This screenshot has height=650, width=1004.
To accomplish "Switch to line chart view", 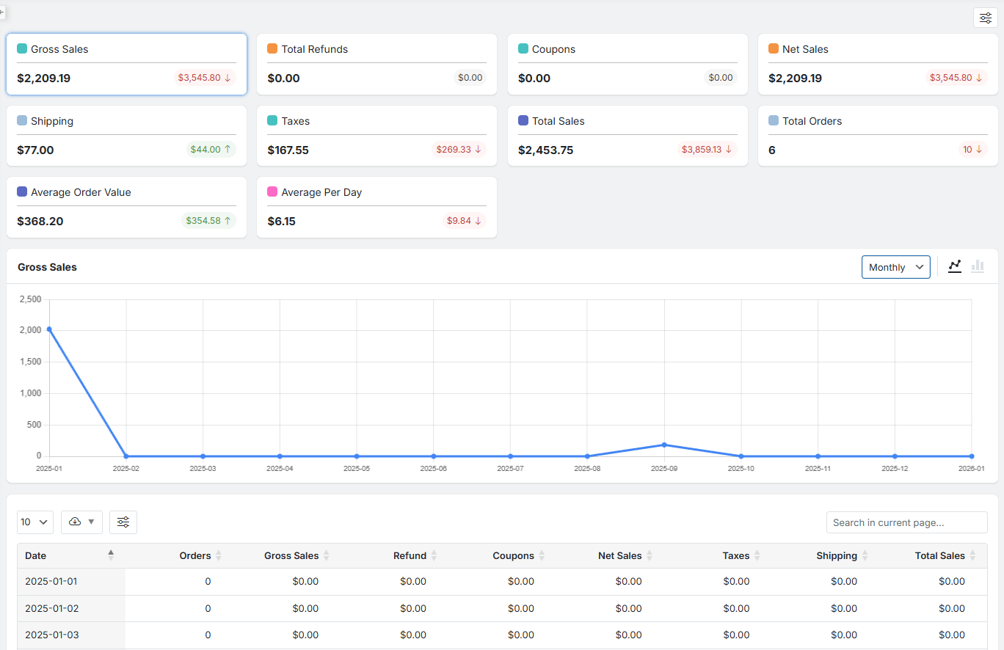I will pos(954,266).
